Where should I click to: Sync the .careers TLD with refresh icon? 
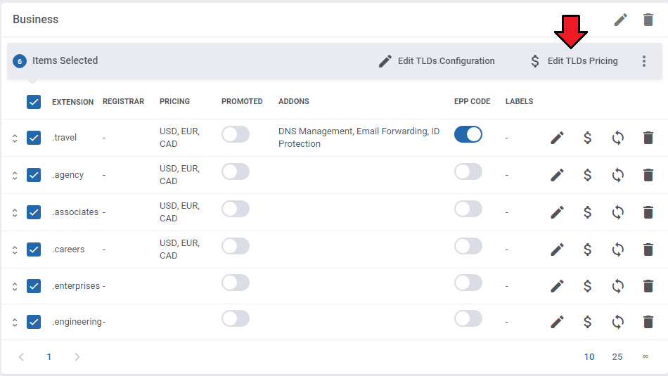618,249
